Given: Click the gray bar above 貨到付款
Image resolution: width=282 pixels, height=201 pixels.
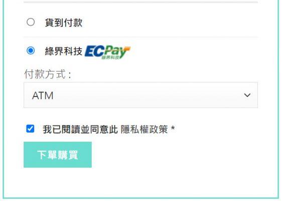Looking at the screenshot, I should 140,2.
